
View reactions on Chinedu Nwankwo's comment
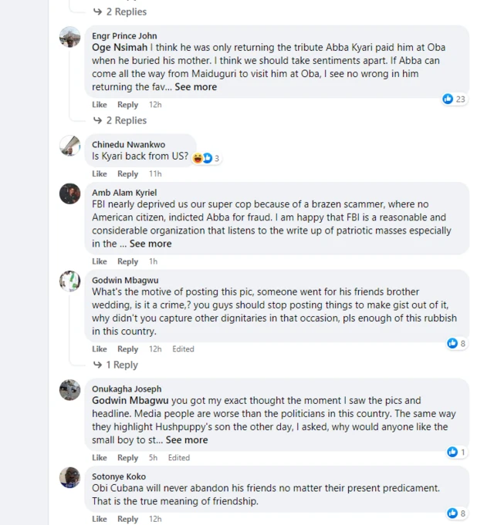207,158
